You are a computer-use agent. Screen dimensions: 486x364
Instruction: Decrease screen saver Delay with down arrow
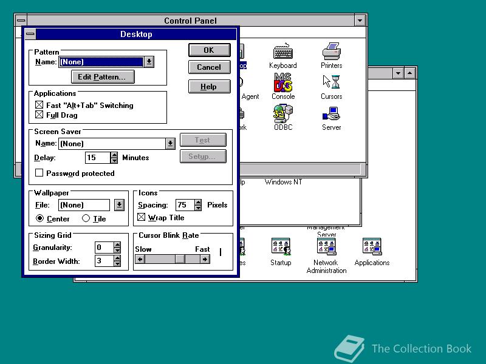(x=114, y=160)
